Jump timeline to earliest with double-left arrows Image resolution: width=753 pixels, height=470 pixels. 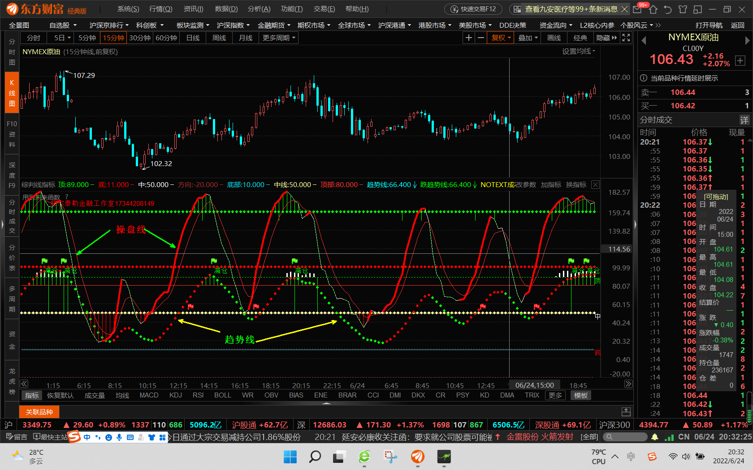tap(24, 384)
